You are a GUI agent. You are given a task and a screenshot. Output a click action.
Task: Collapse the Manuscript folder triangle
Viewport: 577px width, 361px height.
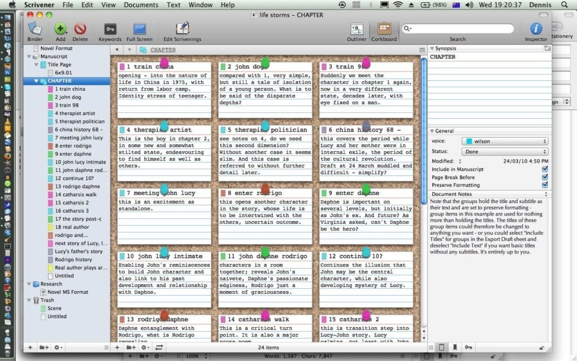pos(29,56)
